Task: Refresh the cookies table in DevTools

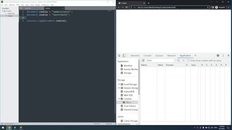Action: [x=143, y=60]
